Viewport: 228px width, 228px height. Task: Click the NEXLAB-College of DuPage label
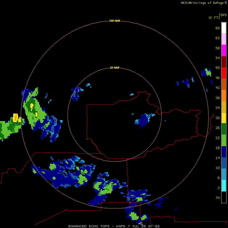click(202, 3)
